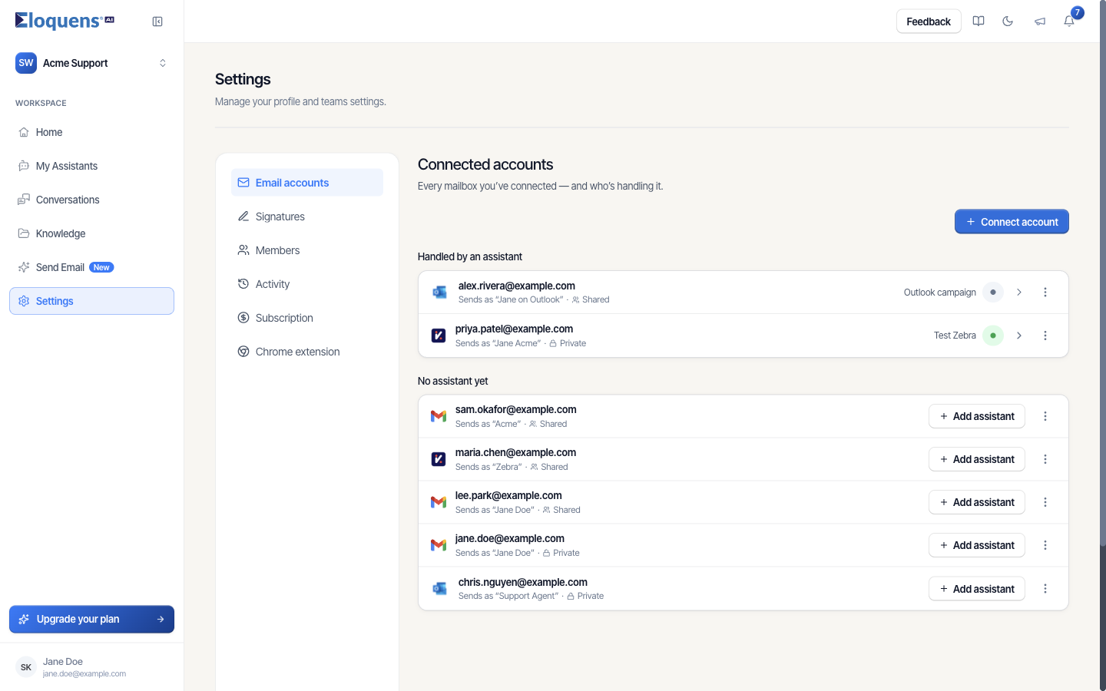This screenshot has width=1106, height=691.
Task: Select the Email accounts tab
Action: (307, 183)
